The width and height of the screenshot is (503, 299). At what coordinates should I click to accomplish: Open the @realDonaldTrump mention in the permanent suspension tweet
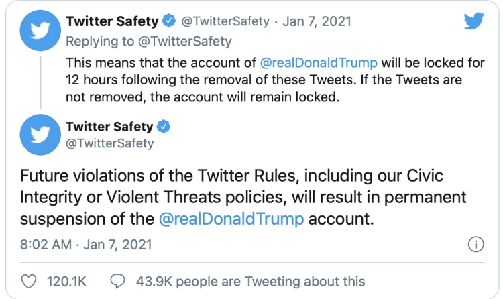(233, 219)
